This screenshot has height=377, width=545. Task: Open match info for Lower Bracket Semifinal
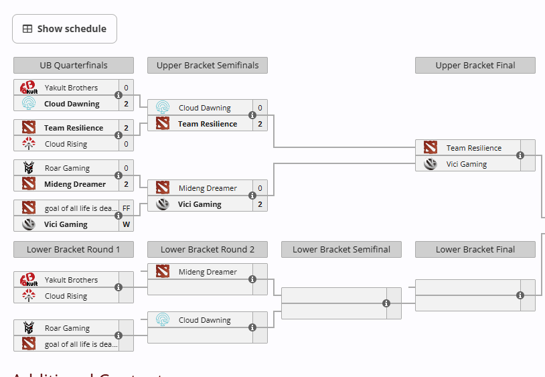click(386, 303)
